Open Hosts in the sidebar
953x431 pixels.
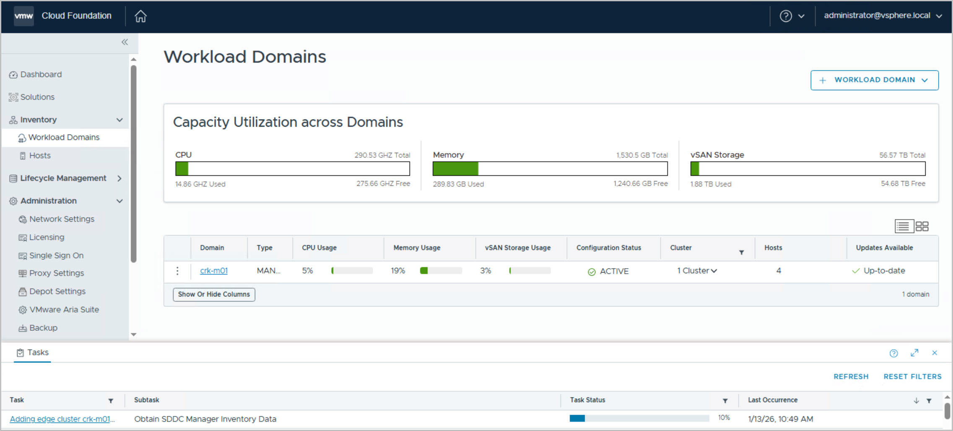40,156
